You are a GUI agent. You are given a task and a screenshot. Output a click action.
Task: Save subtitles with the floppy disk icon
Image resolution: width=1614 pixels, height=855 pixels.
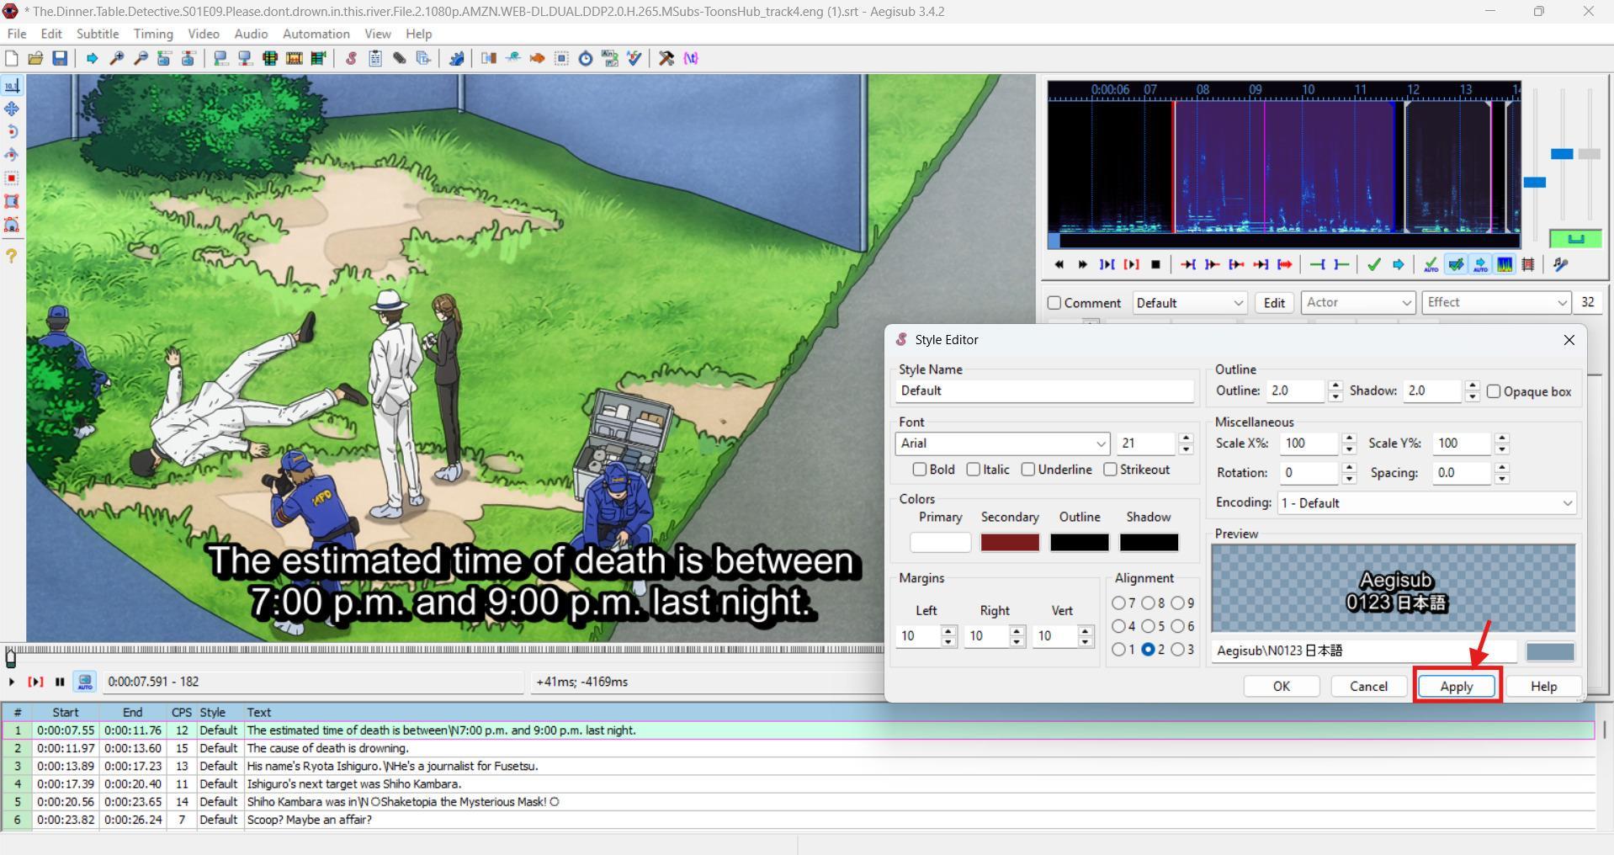point(60,58)
